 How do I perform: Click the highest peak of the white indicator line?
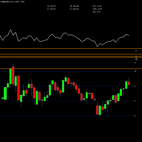click(11, 30)
